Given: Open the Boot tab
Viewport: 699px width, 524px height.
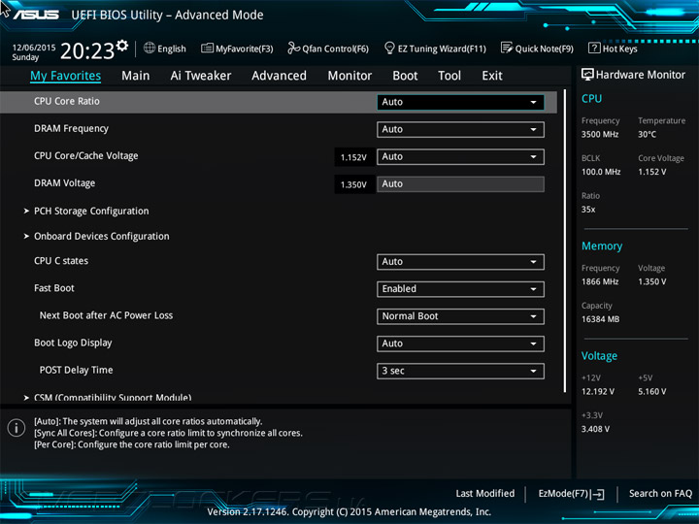Looking at the screenshot, I should point(405,76).
